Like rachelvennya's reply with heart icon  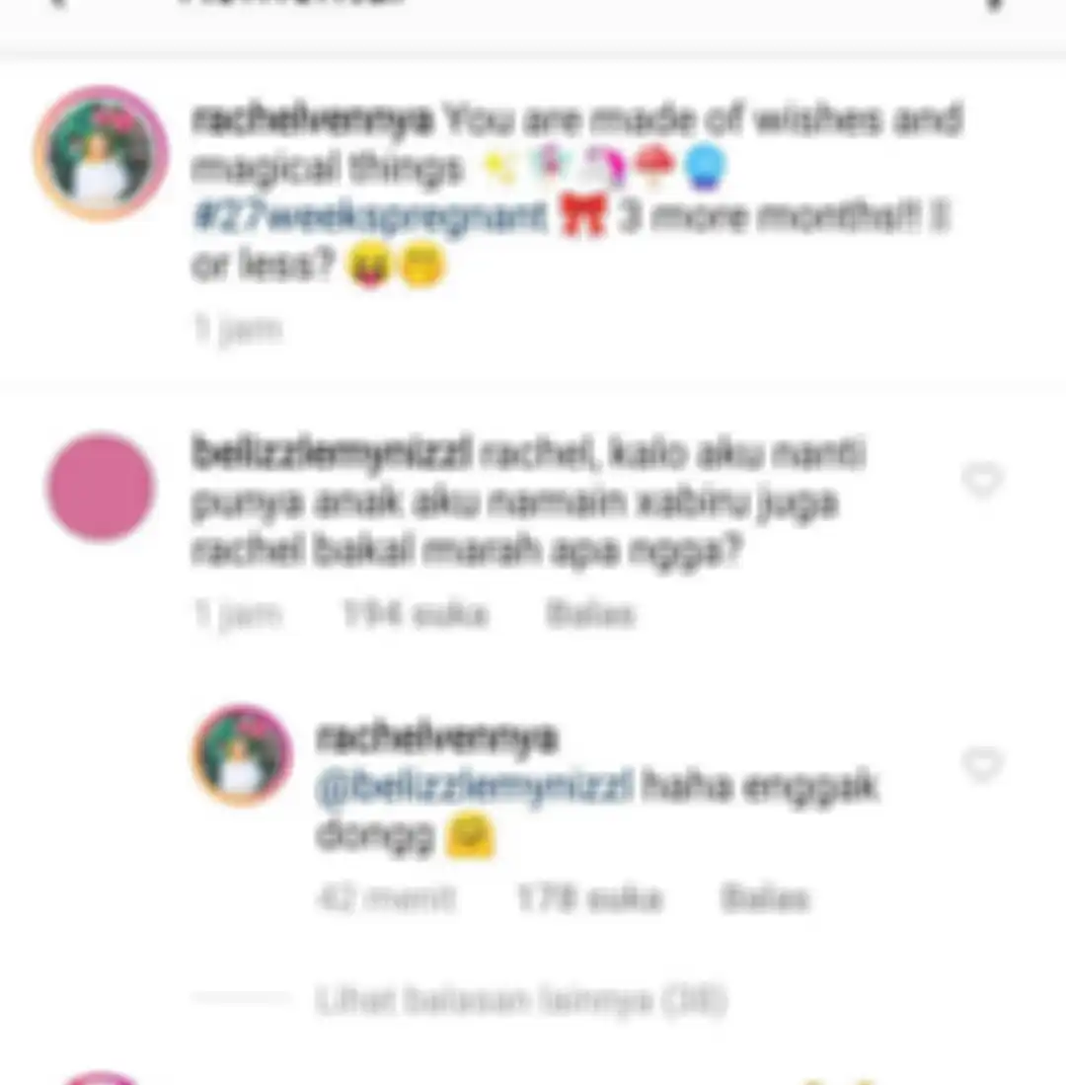(982, 764)
